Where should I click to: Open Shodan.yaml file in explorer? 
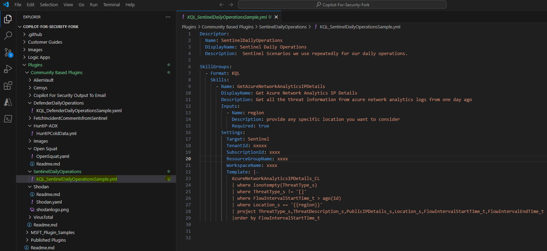[49, 202]
